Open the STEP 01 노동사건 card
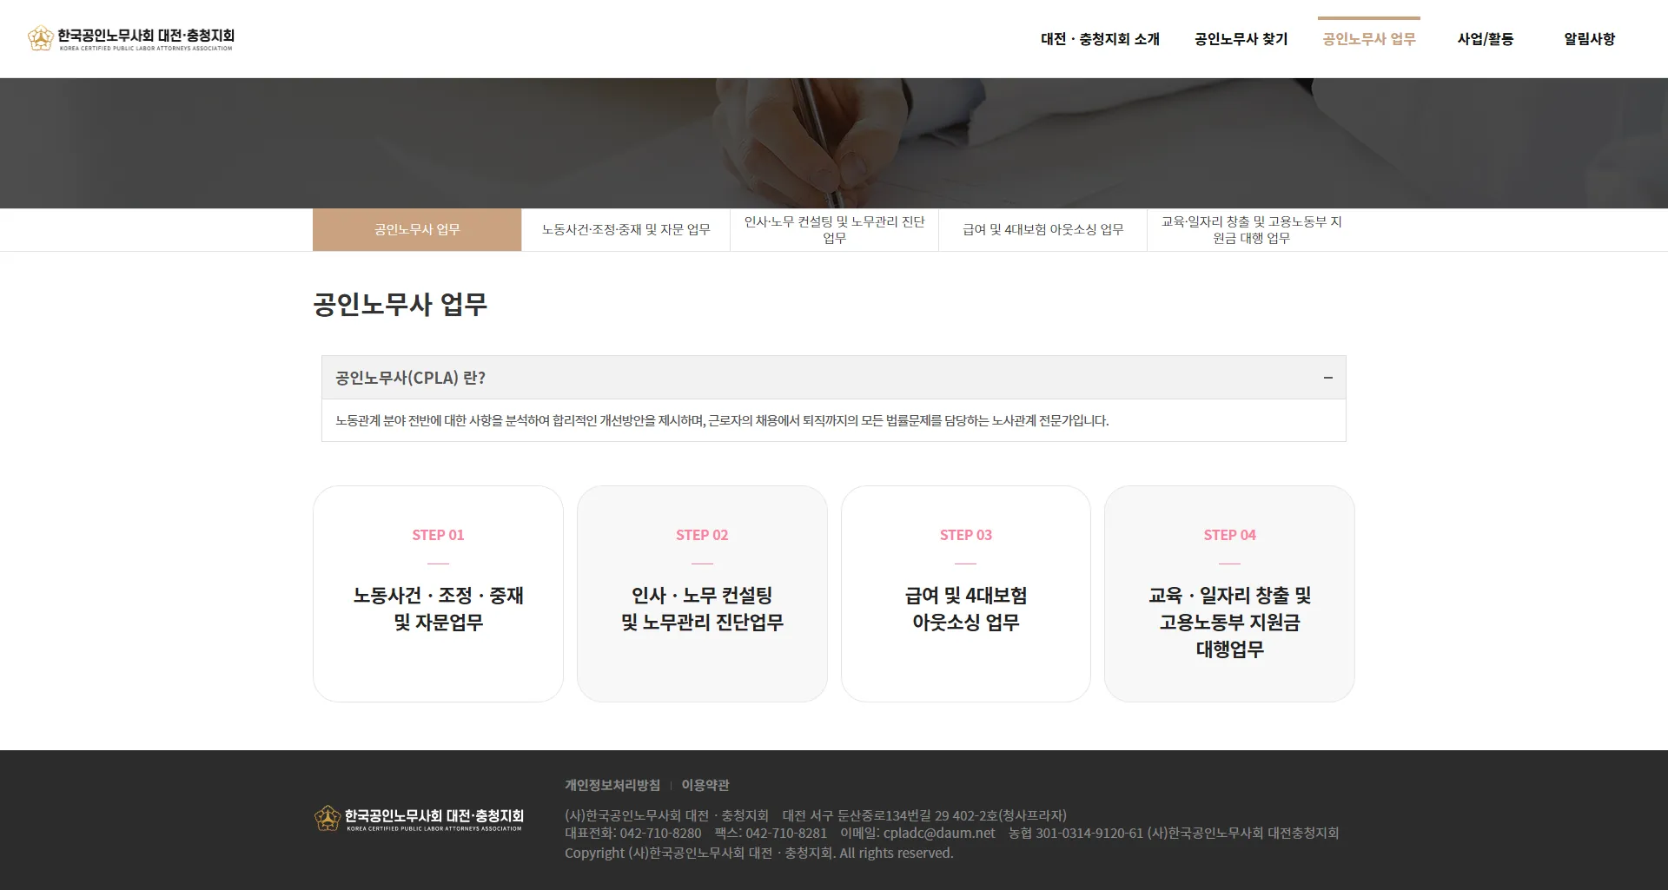The height and width of the screenshot is (890, 1668). (438, 594)
